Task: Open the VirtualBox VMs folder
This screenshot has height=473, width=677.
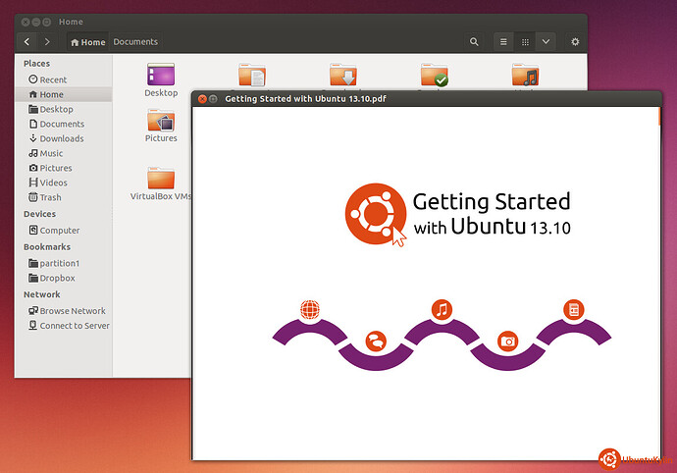Action: click(161, 180)
